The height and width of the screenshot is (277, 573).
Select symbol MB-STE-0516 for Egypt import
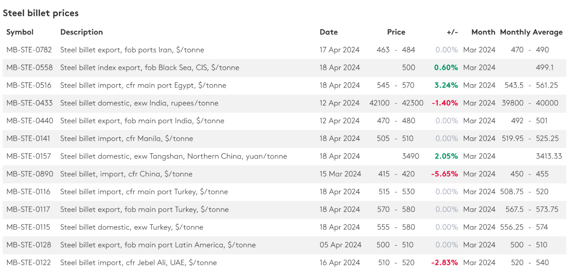29,86
